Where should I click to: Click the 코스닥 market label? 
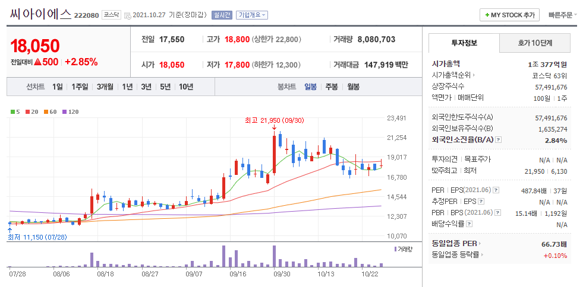(111, 15)
